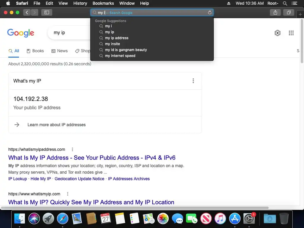The image size is (304, 228).
Task: Open Spotlight search in menu bar
Action: click(x=285, y=3)
